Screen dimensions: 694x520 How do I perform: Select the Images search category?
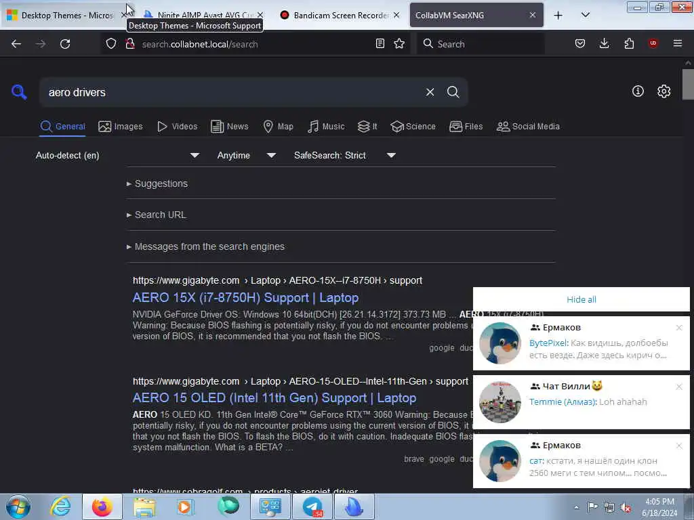click(x=121, y=127)
